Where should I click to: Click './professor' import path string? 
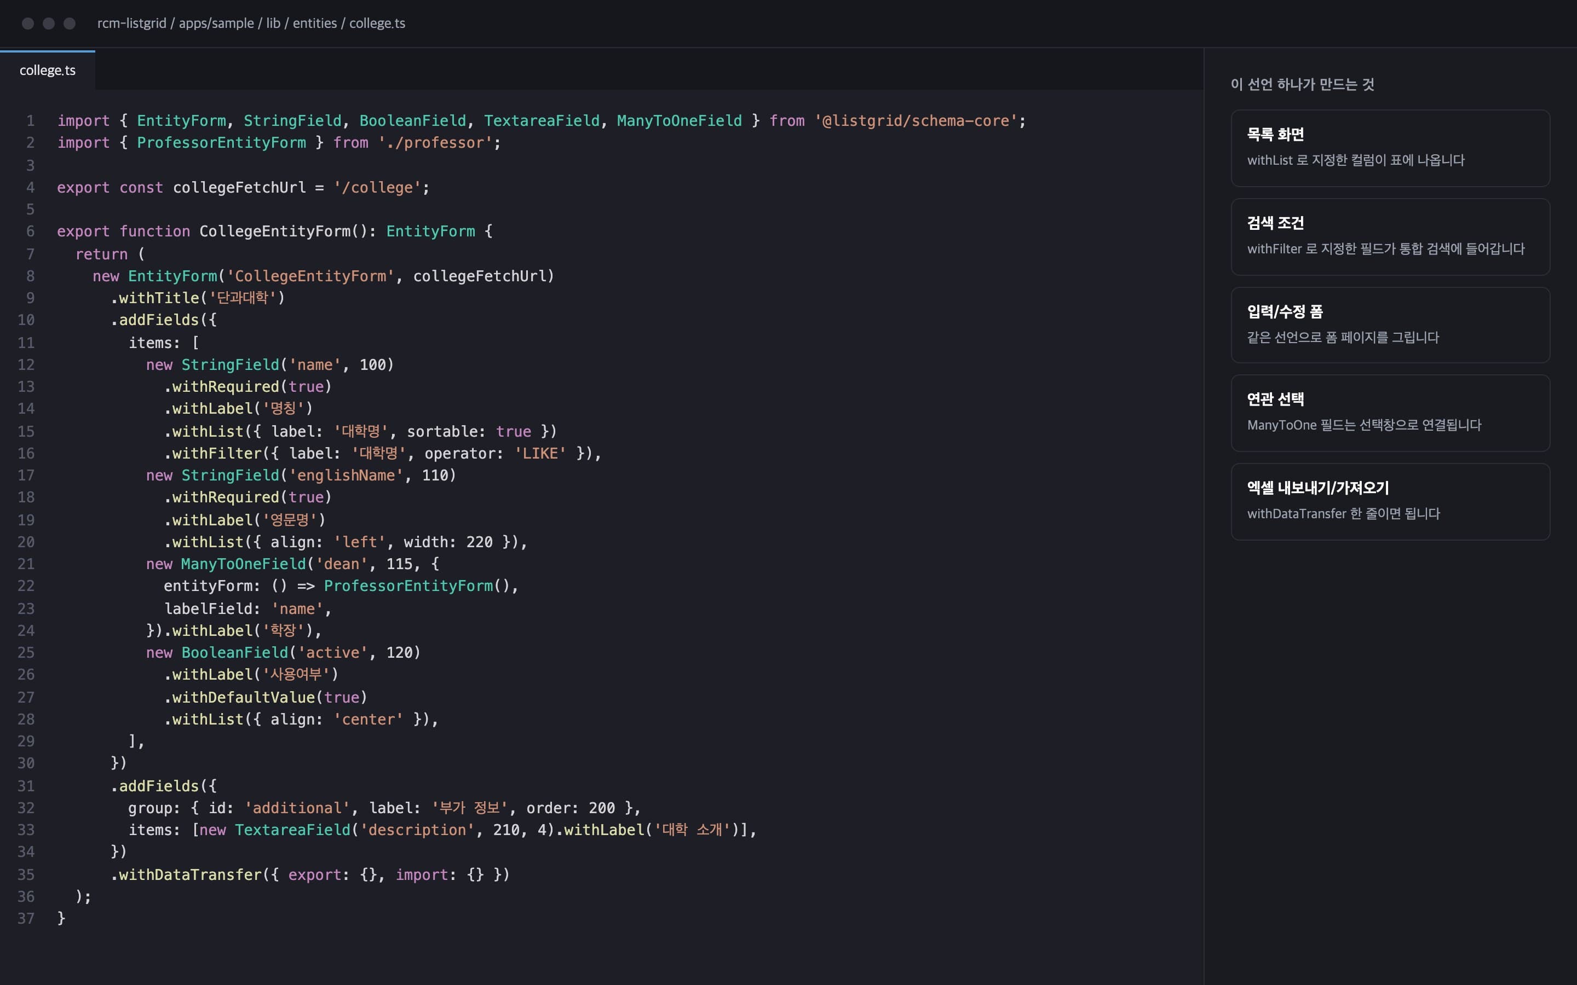(x=435, y=143)
